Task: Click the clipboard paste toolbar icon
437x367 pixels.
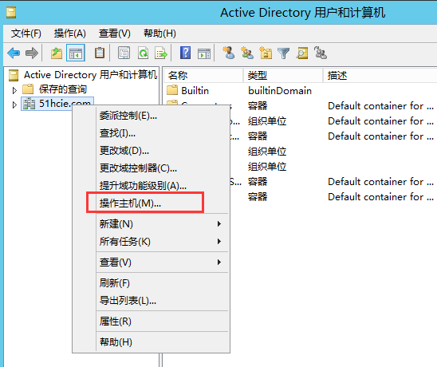Action: point(100,53)
